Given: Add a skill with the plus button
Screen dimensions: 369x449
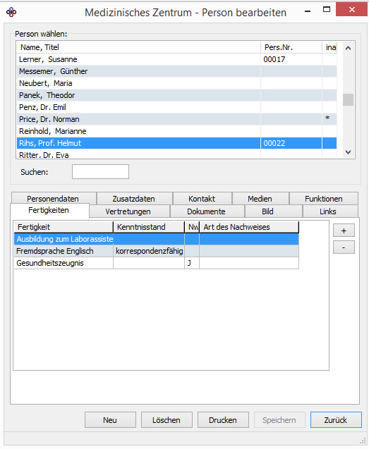Looking at the screenshot, I should (344, 230).
